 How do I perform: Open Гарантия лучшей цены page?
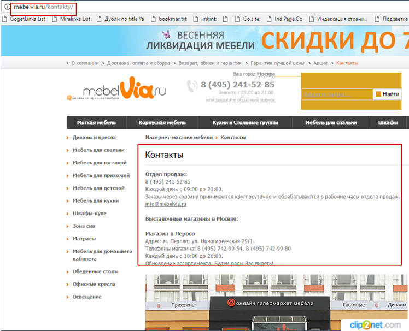click(x=277, y=63)
